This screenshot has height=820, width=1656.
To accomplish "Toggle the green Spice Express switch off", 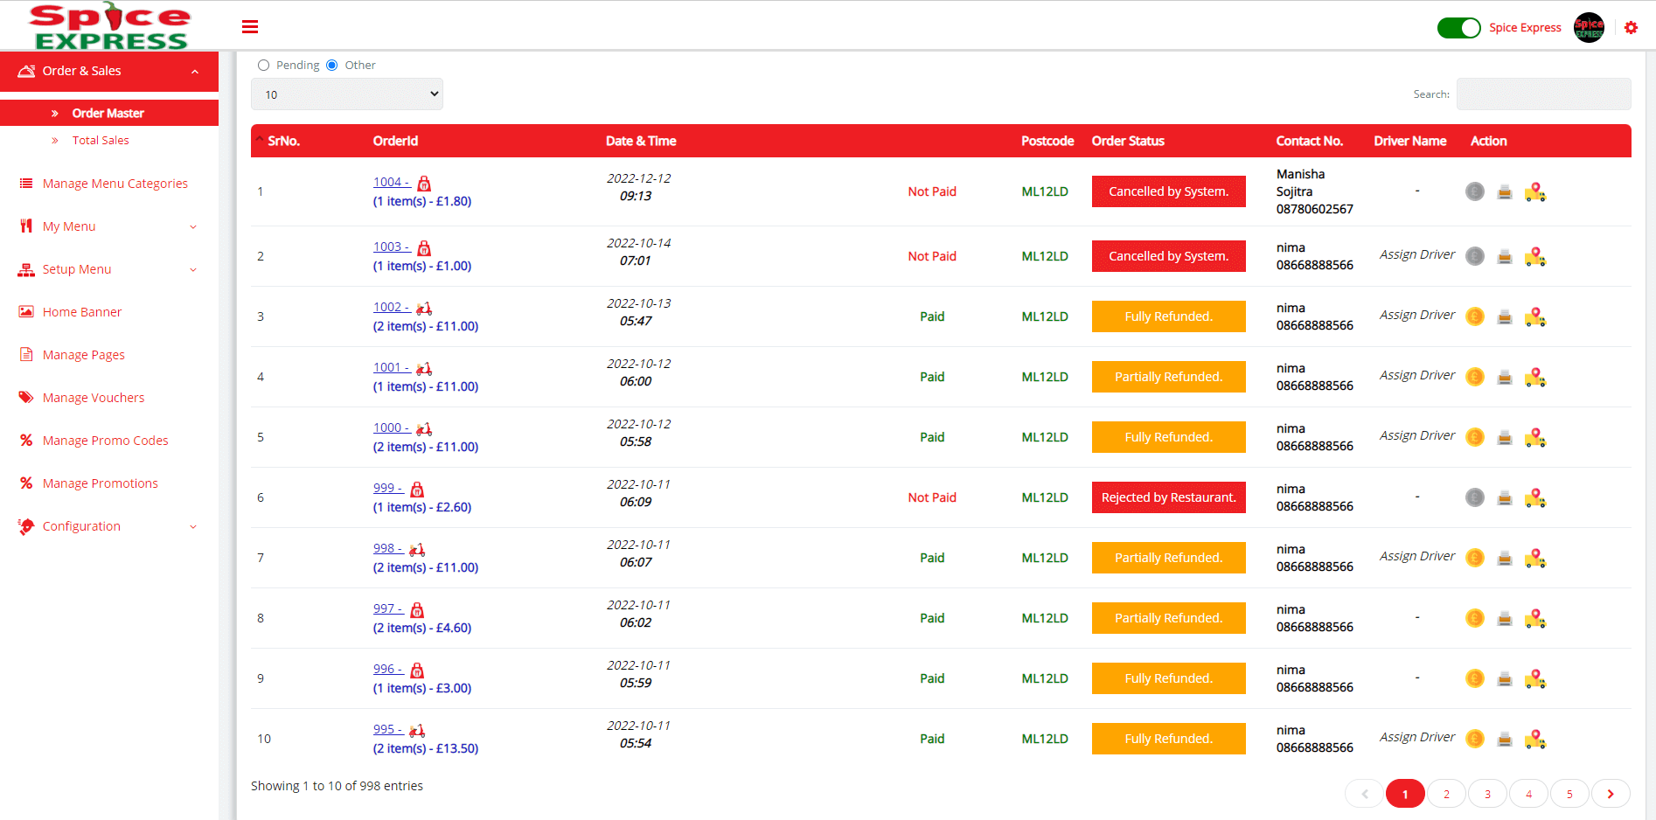I will (x=1458, y=27).
